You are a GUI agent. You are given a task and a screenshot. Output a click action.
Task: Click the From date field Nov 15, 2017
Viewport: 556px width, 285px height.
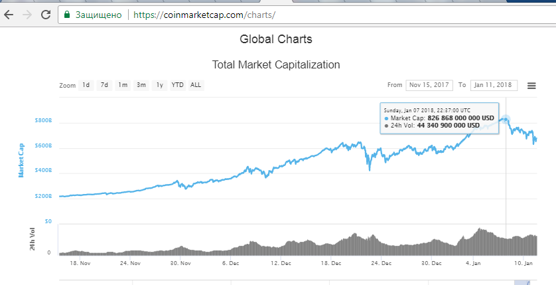click(429, 85)
